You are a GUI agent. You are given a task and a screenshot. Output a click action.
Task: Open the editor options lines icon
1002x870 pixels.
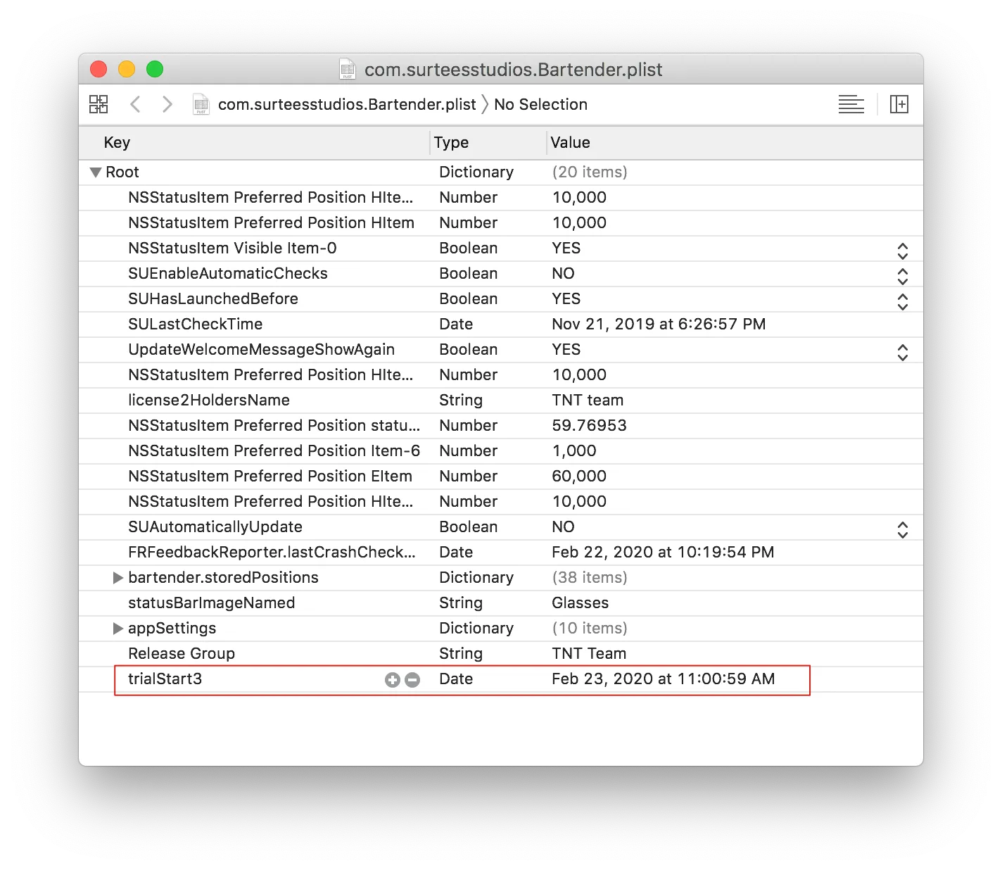851,104
